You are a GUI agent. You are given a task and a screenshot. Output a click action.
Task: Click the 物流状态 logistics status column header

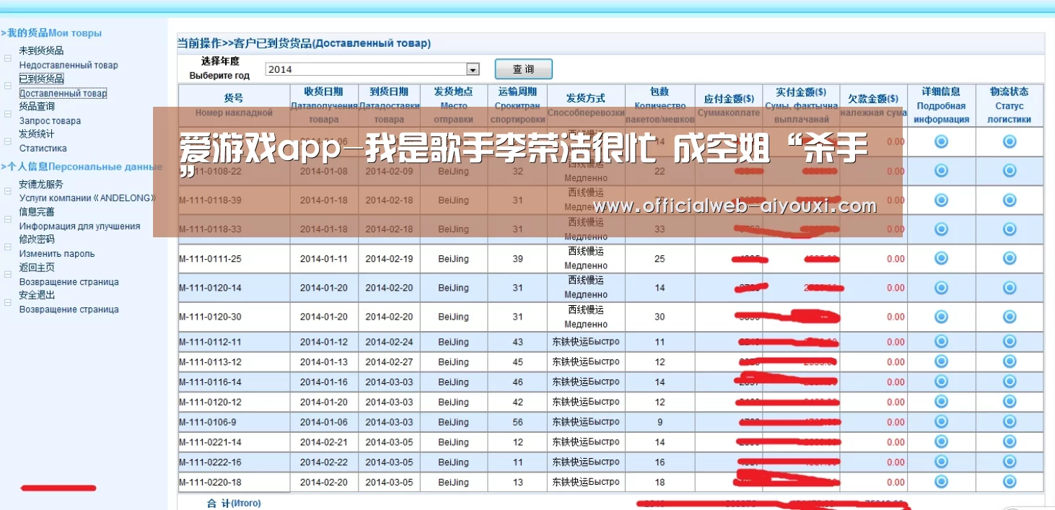(x=1009, y=105)
